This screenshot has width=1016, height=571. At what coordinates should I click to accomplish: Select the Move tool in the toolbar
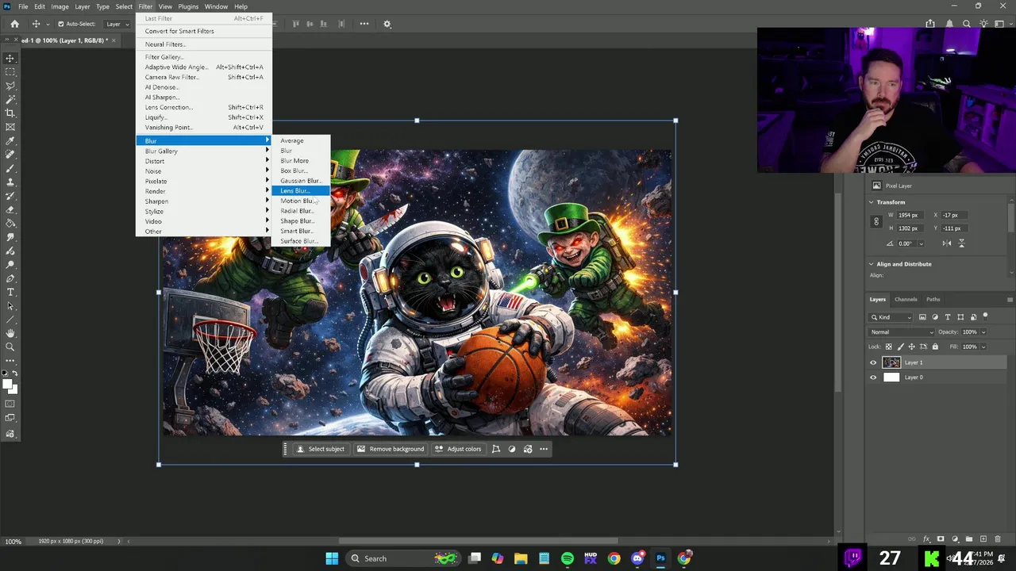[10, 58]
